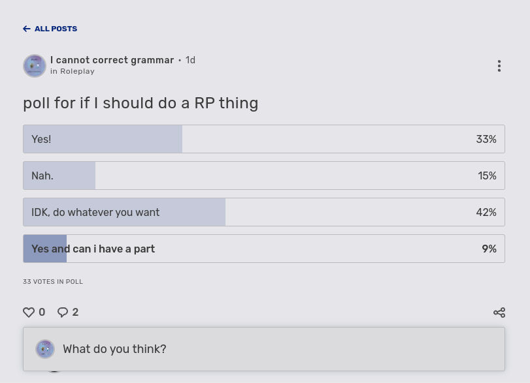Open the 'I cannot correct grammar' profile link
This screenshot has height=383, width=530.
[x=112, y=60]
